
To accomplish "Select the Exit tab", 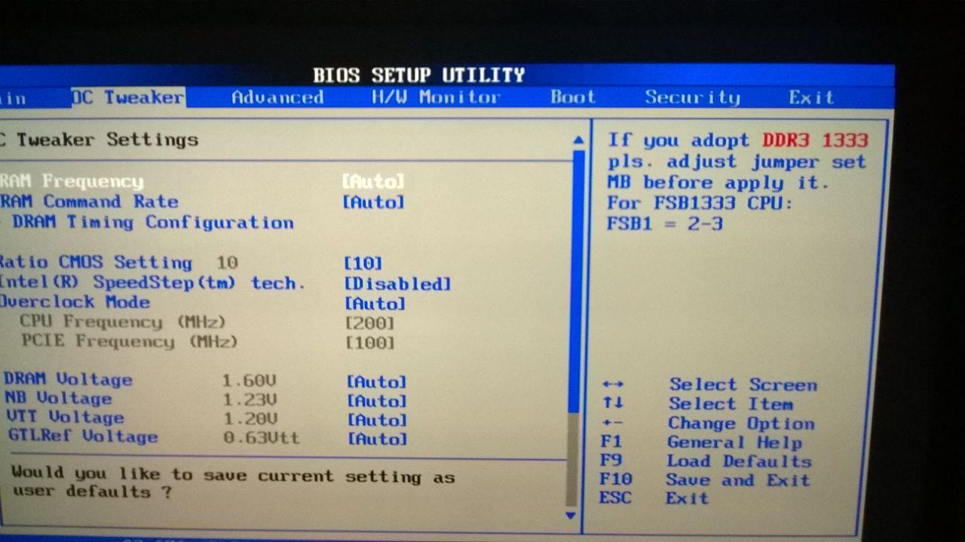I will (811, 97).
